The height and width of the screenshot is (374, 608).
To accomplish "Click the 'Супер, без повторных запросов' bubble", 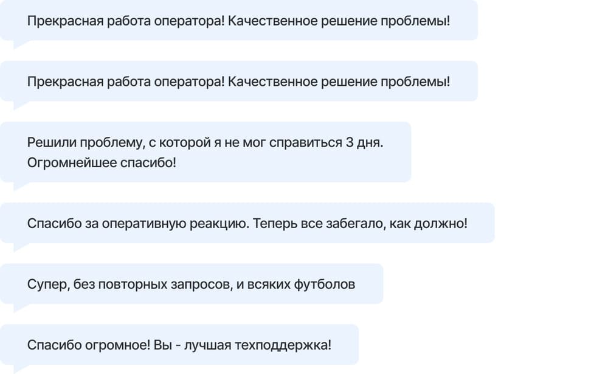I will 192,284.
